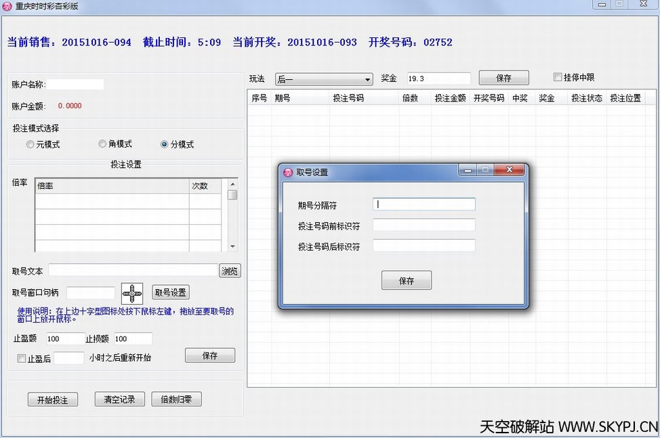Screen dimensions: 660x438
Task: Click the 浏览 button
Action: pyautogui.click(x=230, y=271)
